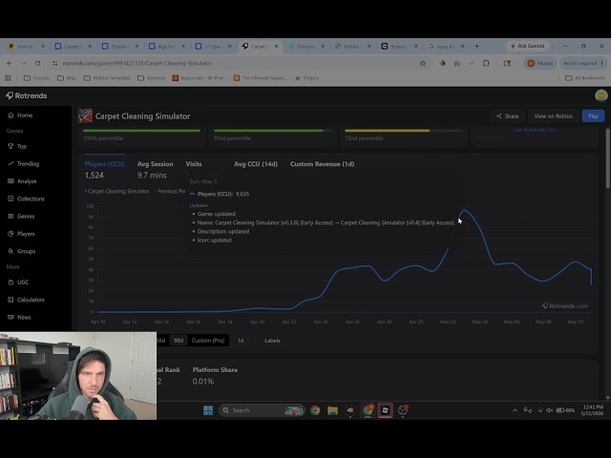Open Players in the sidebar

coord(21,234)
